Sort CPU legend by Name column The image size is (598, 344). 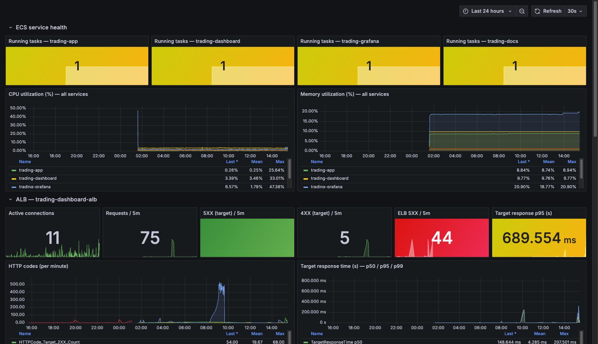click(x=25, y=162)
